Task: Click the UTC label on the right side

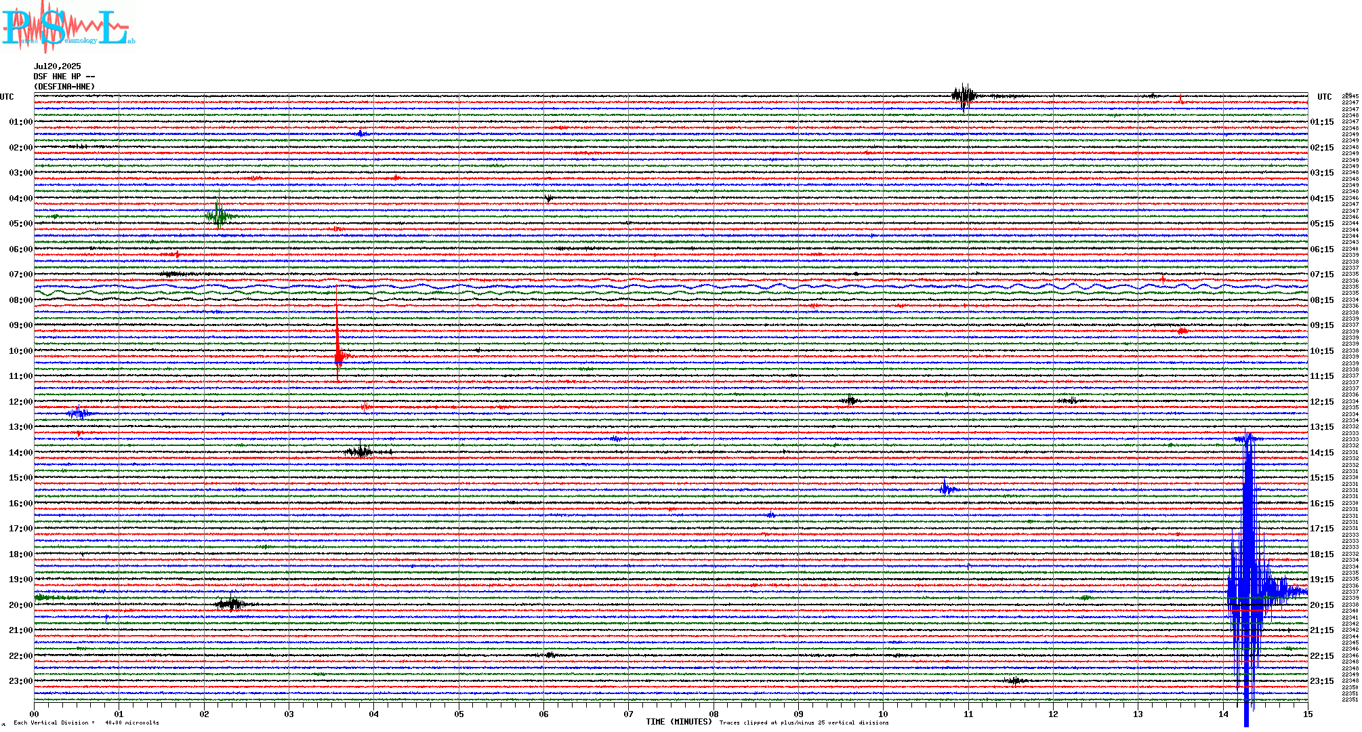Action: 1325,97
